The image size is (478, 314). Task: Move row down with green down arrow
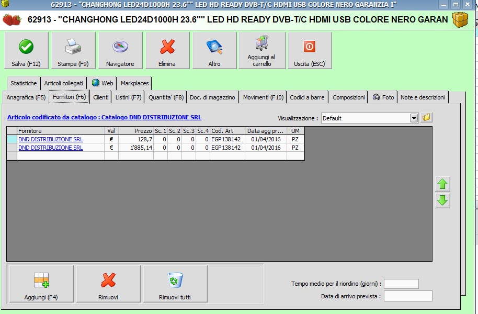442,200
